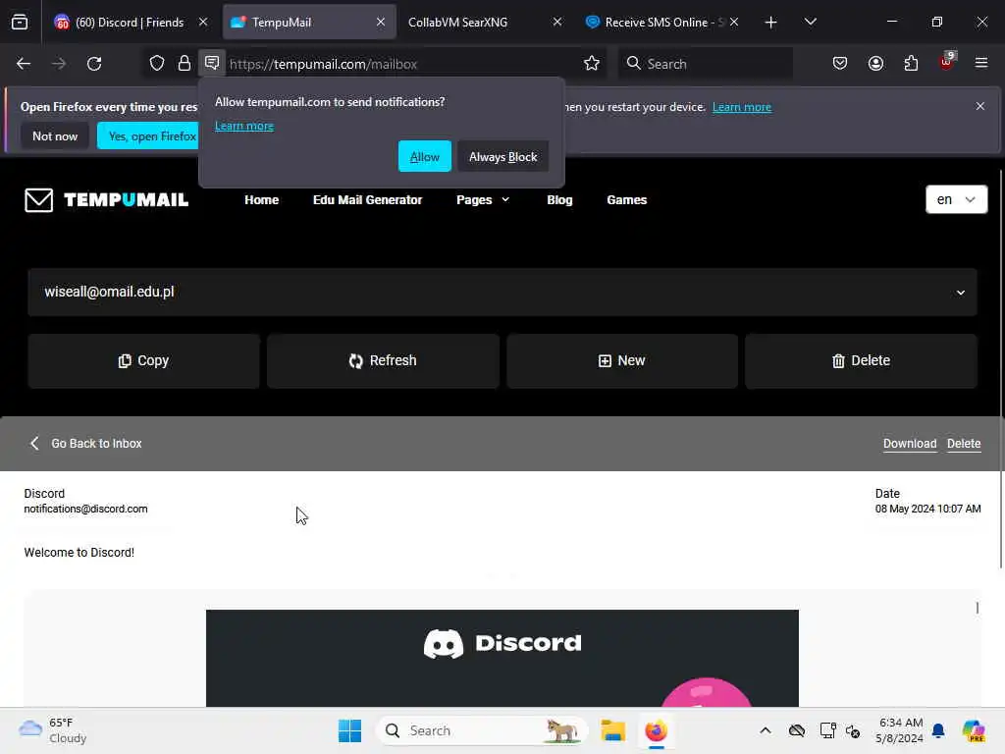The image size is (1005, 754).
Task: Delete the current email address button
Action: [861, 361]
